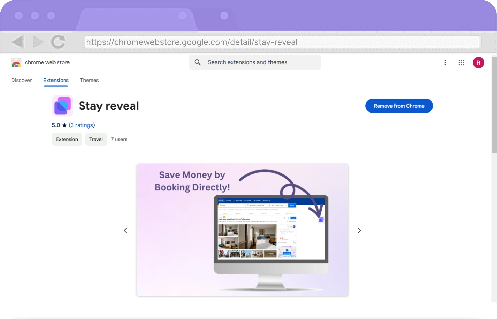497x319 pixels.
Task: Click Remove from Chrome button
Action: [399, 106]
